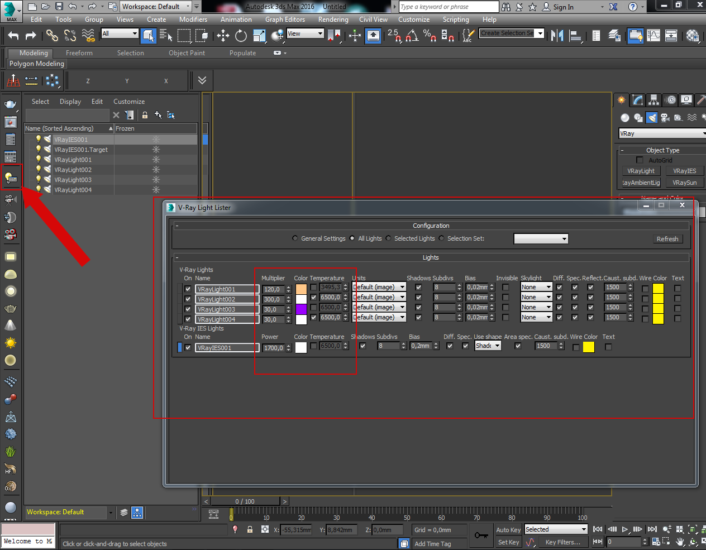Screen dimensions: 706x550
Task: Open color swatch for VRayLight001
Action: click(301, 289)
